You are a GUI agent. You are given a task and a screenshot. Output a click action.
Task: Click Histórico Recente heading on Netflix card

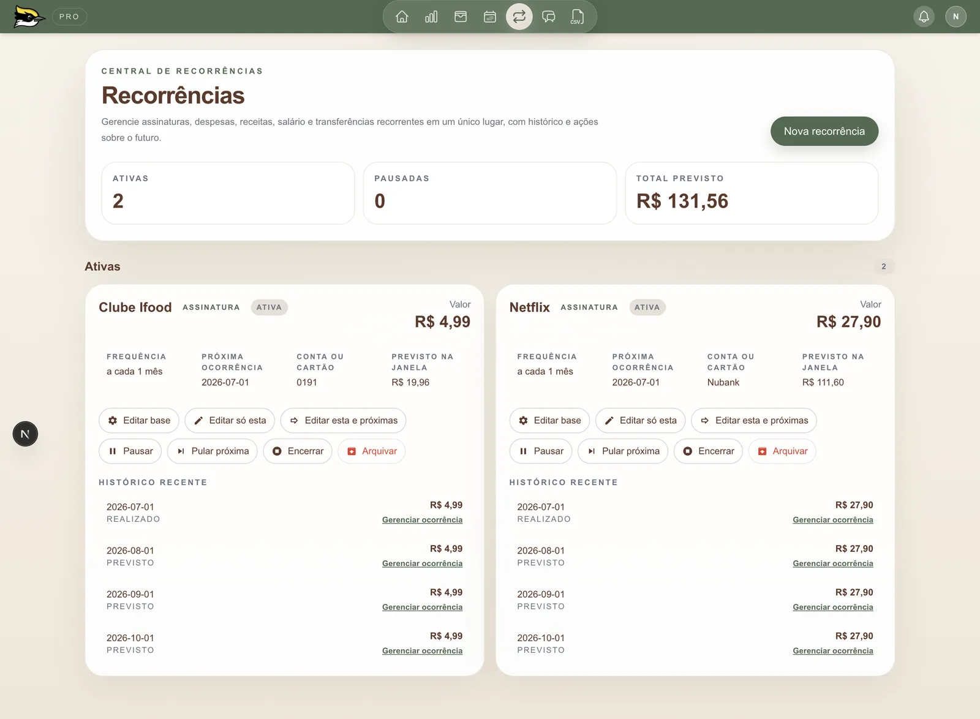[563, 483]
